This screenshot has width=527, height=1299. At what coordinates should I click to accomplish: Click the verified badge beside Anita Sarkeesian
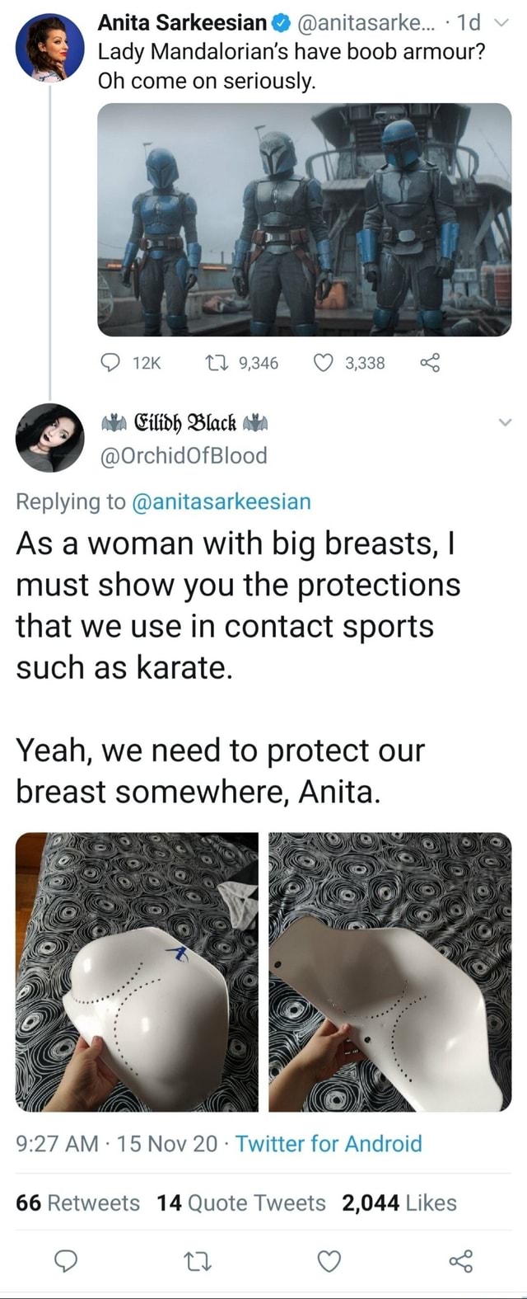[x=278, y=24]
